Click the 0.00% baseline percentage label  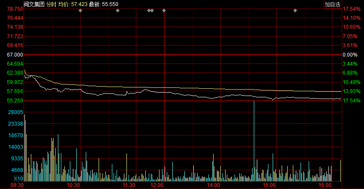coord(350,55)
